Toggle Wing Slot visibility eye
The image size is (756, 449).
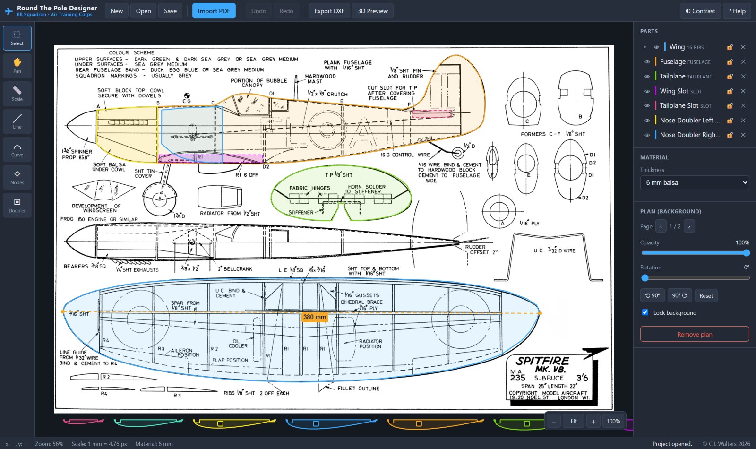(x=647, y=91)
